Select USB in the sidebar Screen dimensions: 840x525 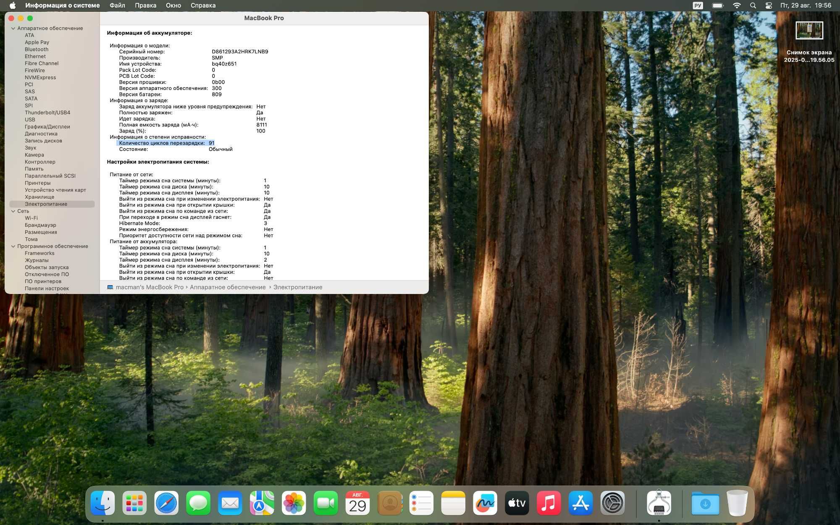(30, 120)
